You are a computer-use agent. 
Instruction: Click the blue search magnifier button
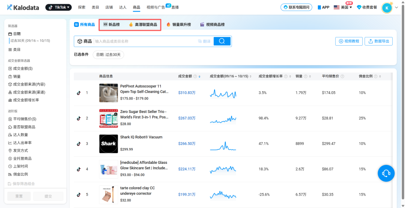(x=222, y=41)
